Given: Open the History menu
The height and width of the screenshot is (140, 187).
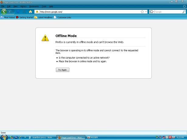Looking at the screenshot, I should pyautogui.click(x=23, y=6).
